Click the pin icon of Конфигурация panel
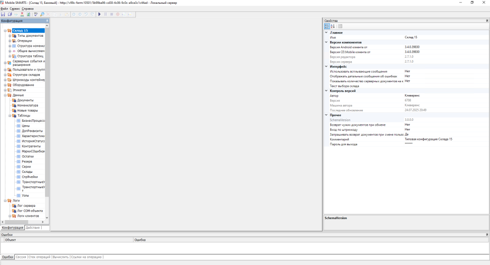 [47, 21]
